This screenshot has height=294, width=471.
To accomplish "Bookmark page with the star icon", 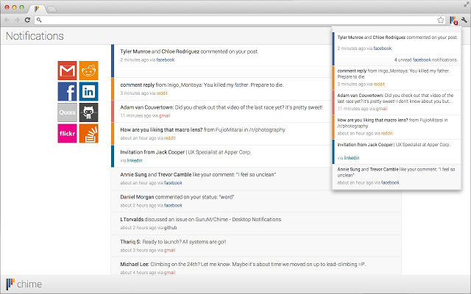I will point(440,20).
